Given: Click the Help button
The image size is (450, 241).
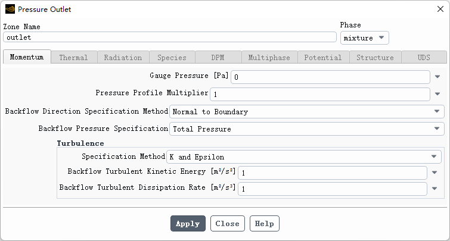Looking at the screenshot, I should pyautogui.click(x=264, y=224).
